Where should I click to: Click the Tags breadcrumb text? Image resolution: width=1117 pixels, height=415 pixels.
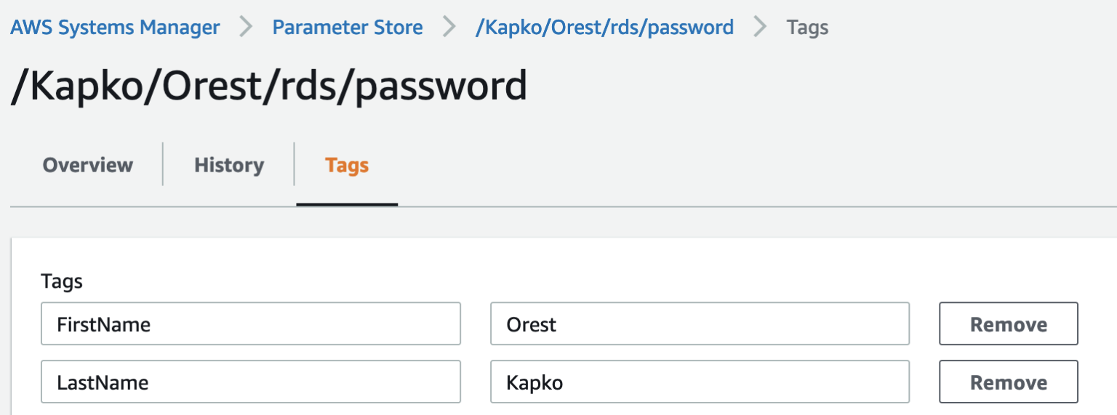click(807, 28)
